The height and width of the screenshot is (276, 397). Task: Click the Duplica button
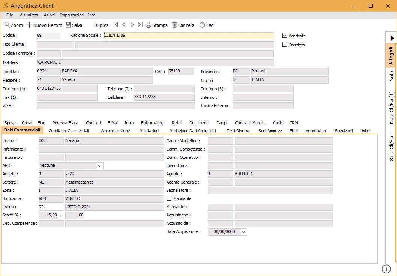pos(101,25)
